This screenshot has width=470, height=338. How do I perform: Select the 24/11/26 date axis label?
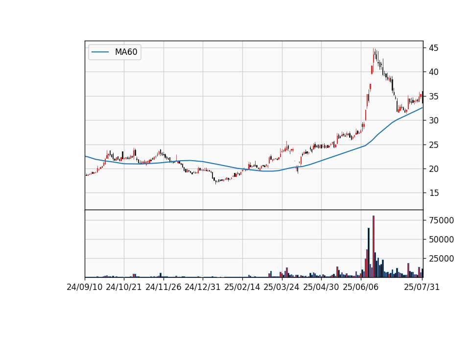tap(164, 287)
